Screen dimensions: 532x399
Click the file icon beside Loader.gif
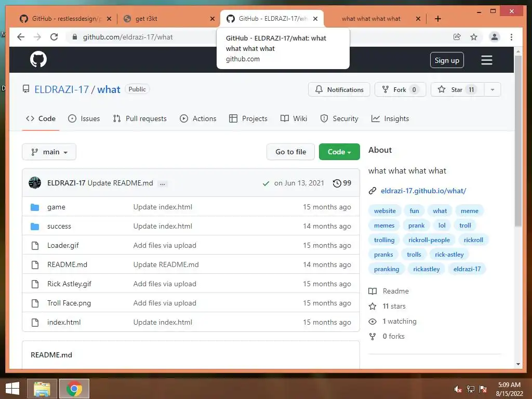point(35,246)
